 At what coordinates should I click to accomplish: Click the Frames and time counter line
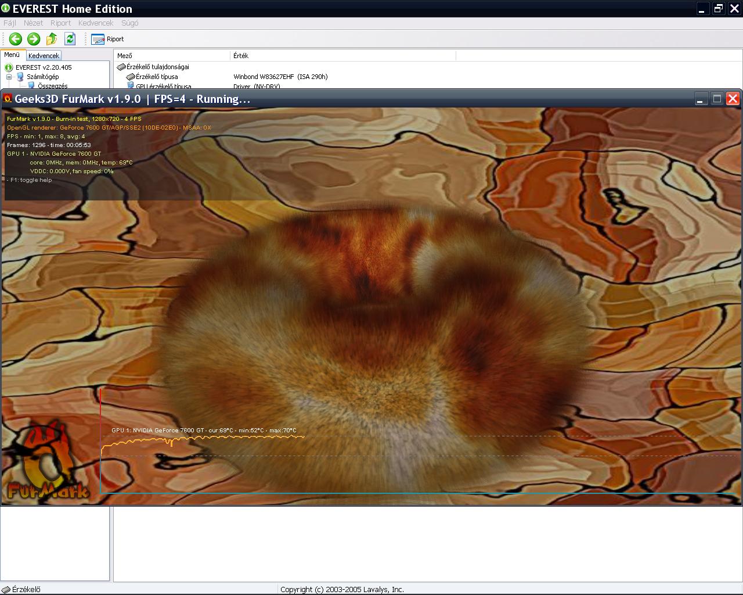tap(49, 145)
